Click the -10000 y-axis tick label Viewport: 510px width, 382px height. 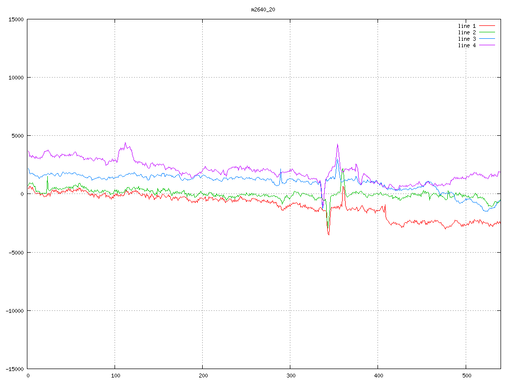[14, 310]
